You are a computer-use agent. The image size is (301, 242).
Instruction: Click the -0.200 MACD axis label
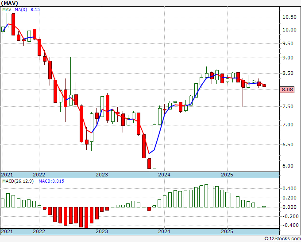point(290,216)
